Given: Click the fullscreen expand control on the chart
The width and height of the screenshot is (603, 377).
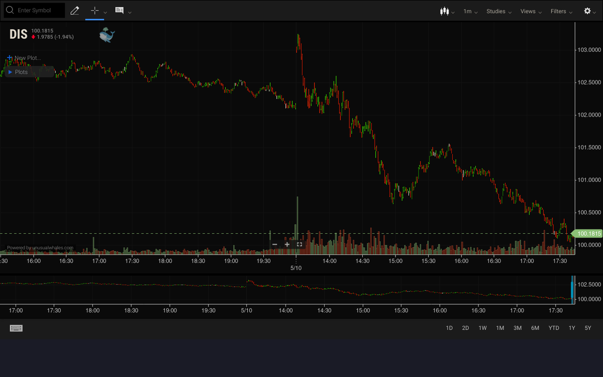Looking at the screenshot, I should (x=299, y=244).
